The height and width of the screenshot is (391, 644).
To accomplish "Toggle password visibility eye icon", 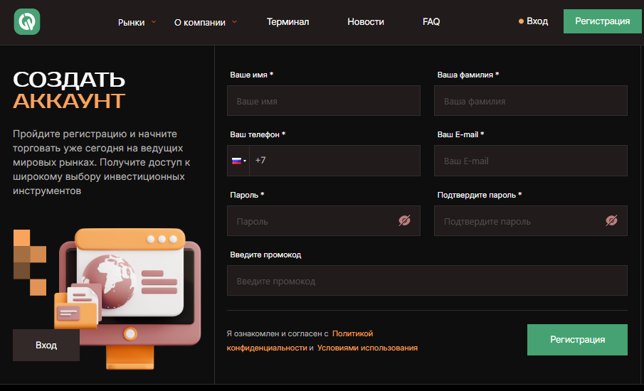I will [404, 221].
